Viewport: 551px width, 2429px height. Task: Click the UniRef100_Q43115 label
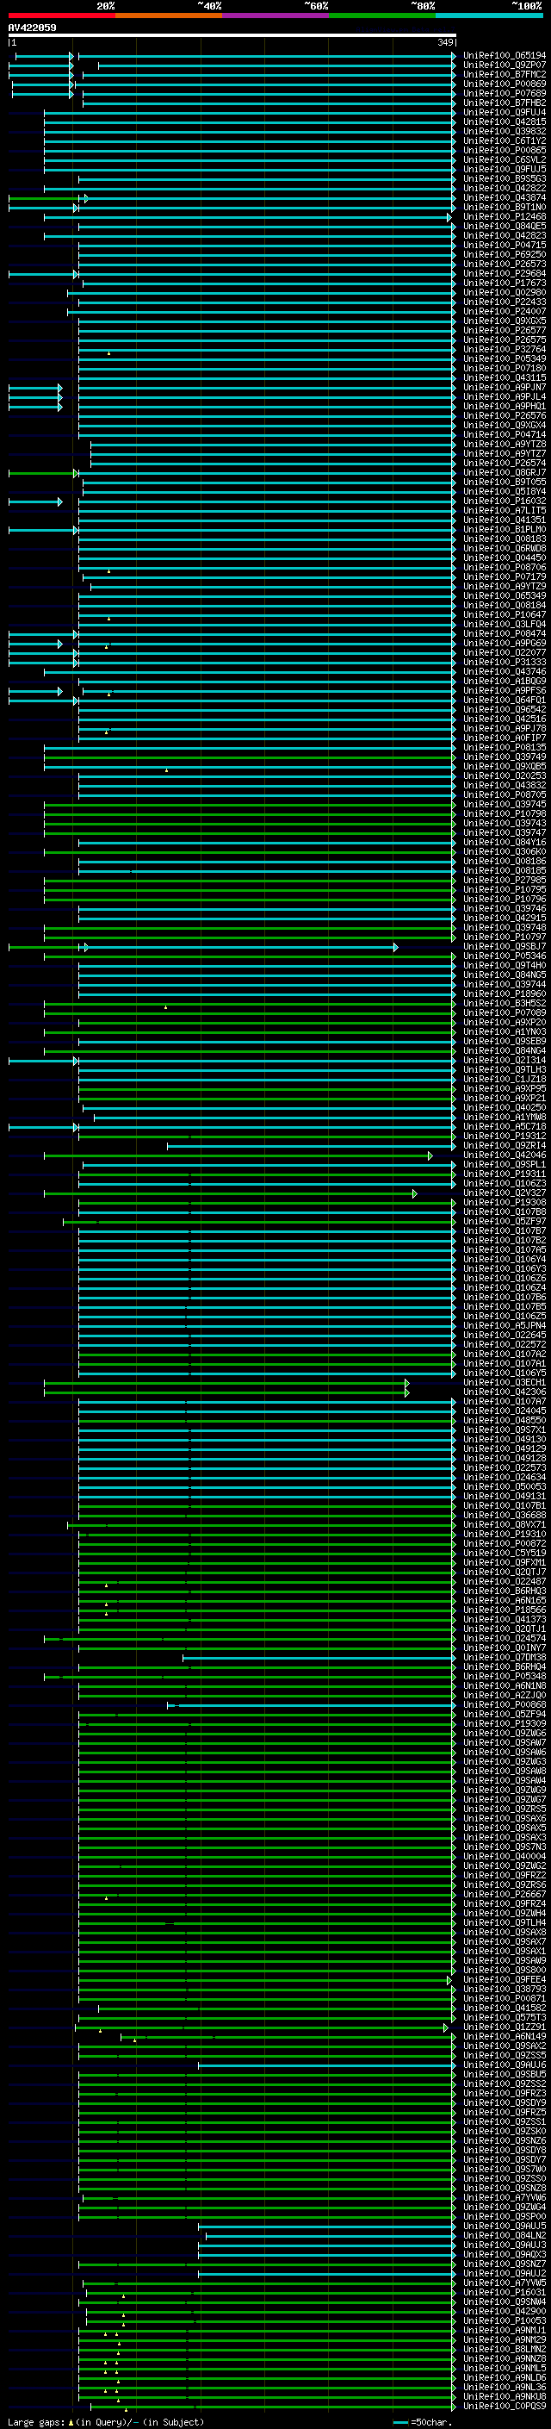tap(505, 378)
